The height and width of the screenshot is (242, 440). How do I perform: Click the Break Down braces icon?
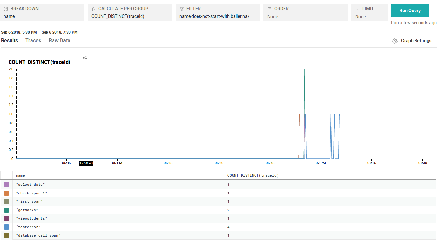[x=6, y=9]
